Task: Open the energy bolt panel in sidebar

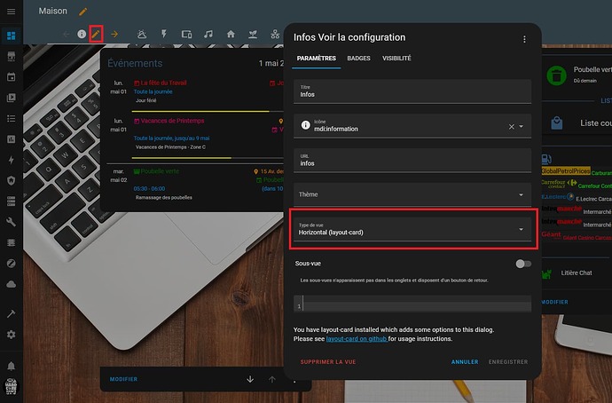Action: [x=11, y=160]
